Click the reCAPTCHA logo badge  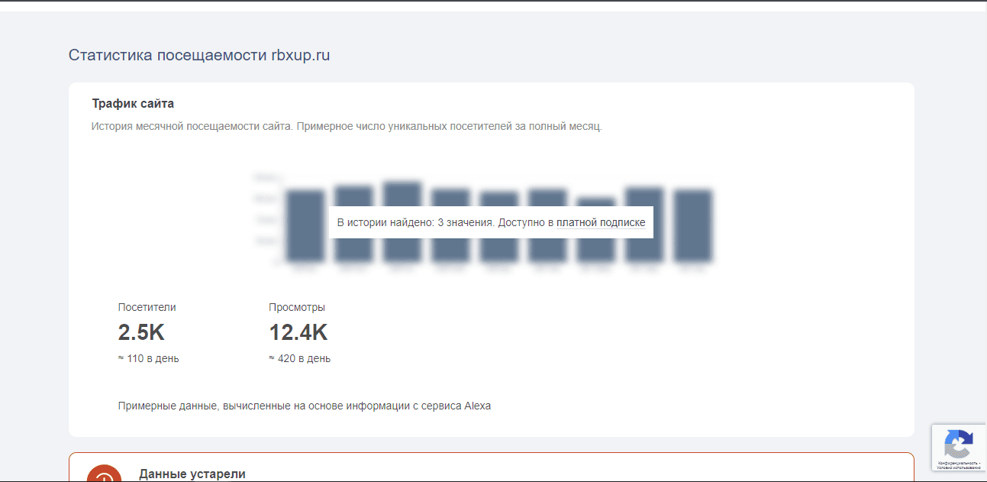click(x=958, y=443)
